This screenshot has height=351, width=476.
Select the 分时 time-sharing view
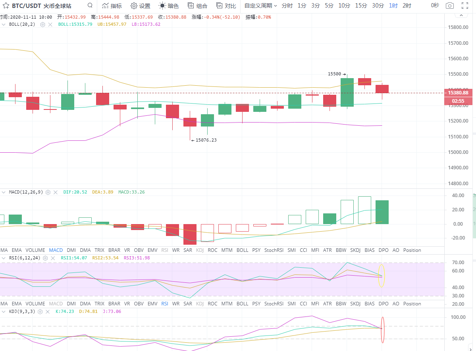tap(287, 6)
